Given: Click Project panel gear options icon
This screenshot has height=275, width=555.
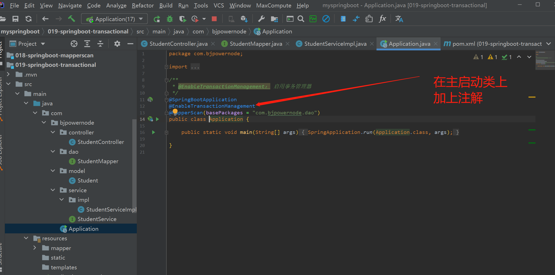Looking at the screenshot, I should tap(117, 44).
